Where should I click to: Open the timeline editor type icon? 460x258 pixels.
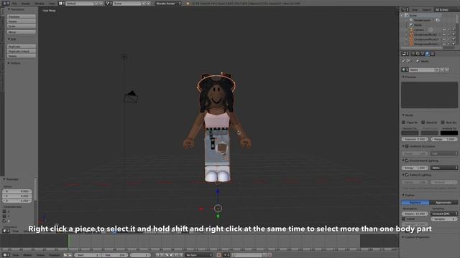[x=6, y=255]
